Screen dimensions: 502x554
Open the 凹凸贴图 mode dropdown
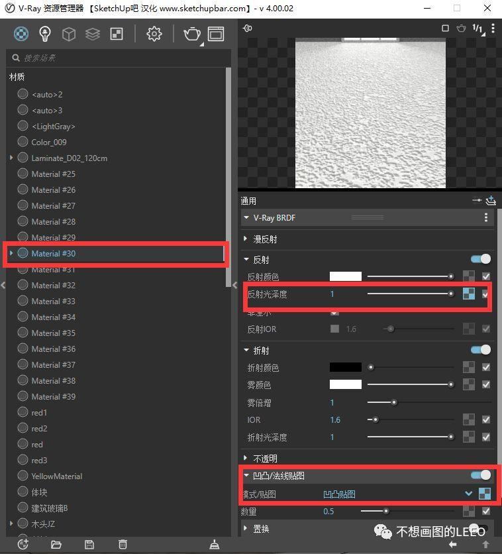coord(468,494)
